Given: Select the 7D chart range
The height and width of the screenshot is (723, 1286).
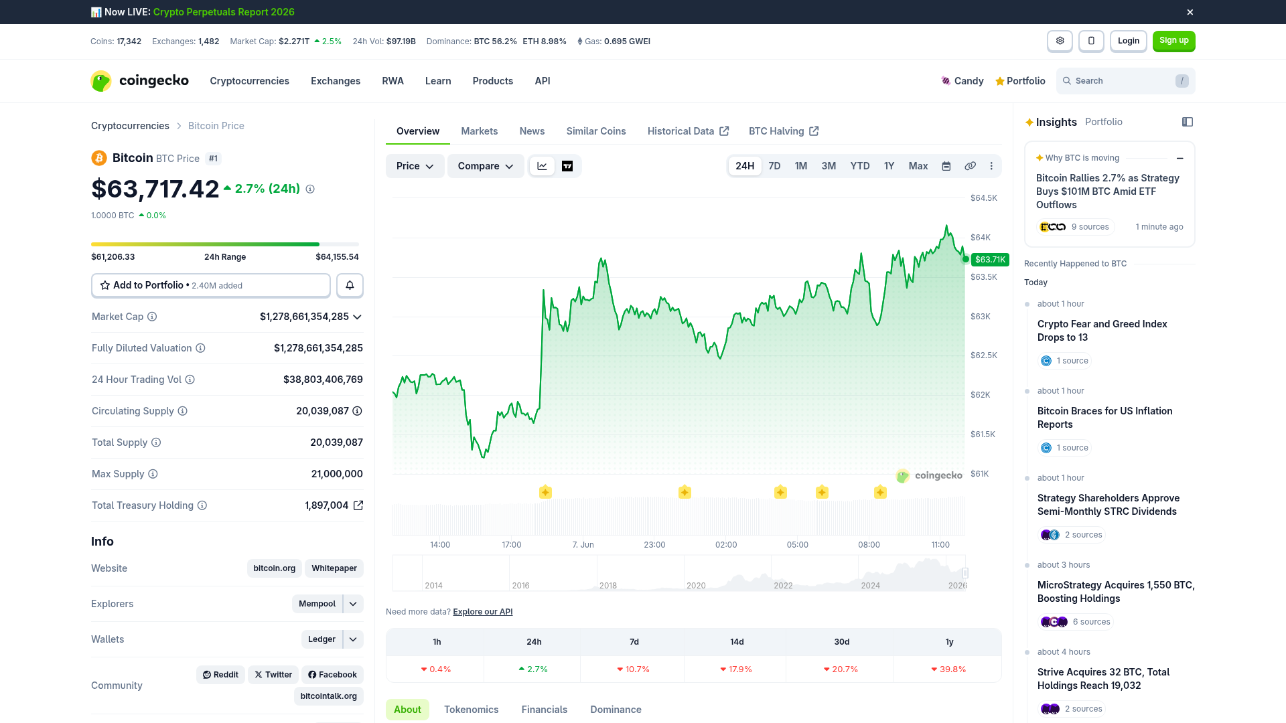Looking at the screenshot, I should coord(774,166).
